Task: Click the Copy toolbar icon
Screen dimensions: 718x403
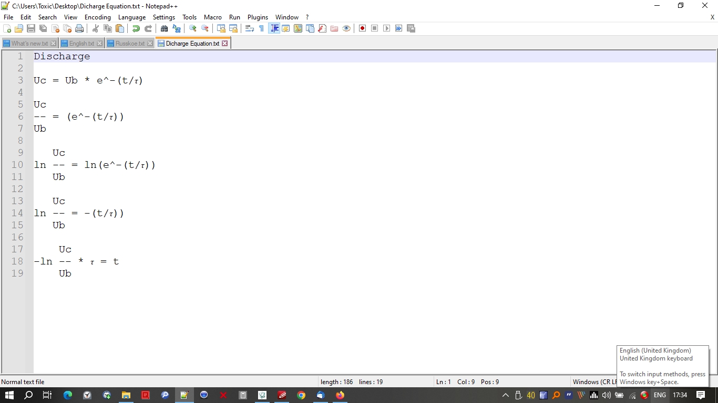Action: click(108, 28)
